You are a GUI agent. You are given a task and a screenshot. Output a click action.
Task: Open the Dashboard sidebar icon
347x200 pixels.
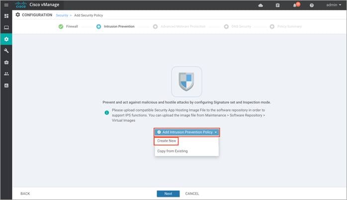click(x=6, y=16)
